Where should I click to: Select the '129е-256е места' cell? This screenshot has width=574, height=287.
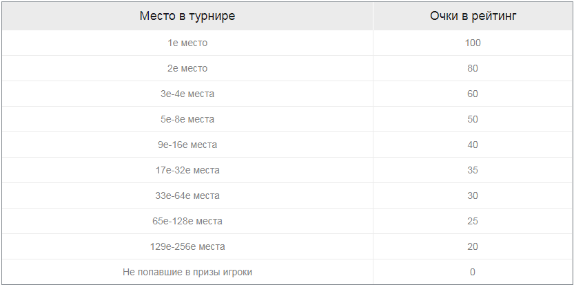187,246
